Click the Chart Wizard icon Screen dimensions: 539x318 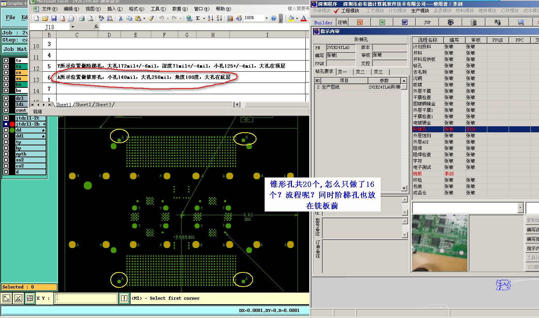click(x=230, y=18)
